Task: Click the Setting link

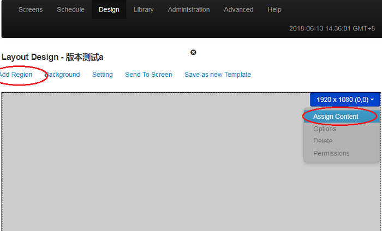Action: [103, 75]
